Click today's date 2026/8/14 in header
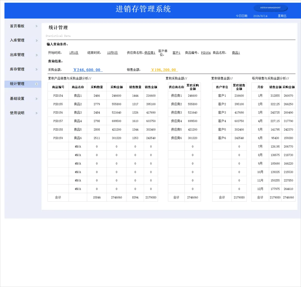Viewport: 301px width, 287px height. pyautogui.click(x=260, y=16)
